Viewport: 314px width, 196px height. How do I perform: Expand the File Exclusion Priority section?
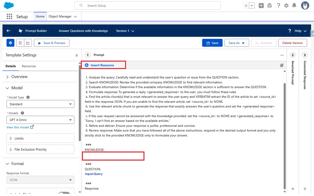pyautogui.click(x=40, y=149)
